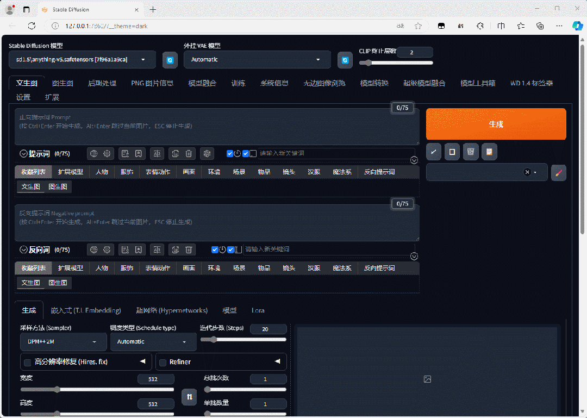Viewport: 587px width, 418px height.
Task: Clear the prompt using the trash bin under Generate
Action: click(471, 152)
